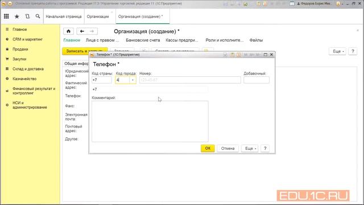Open Продажи section in sidebar

click(x=20, y=50)
